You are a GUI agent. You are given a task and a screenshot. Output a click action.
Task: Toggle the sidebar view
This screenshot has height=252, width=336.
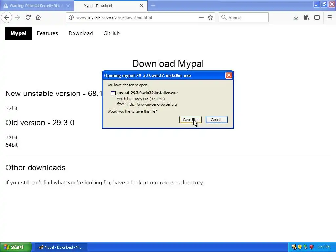coord(317,18)
